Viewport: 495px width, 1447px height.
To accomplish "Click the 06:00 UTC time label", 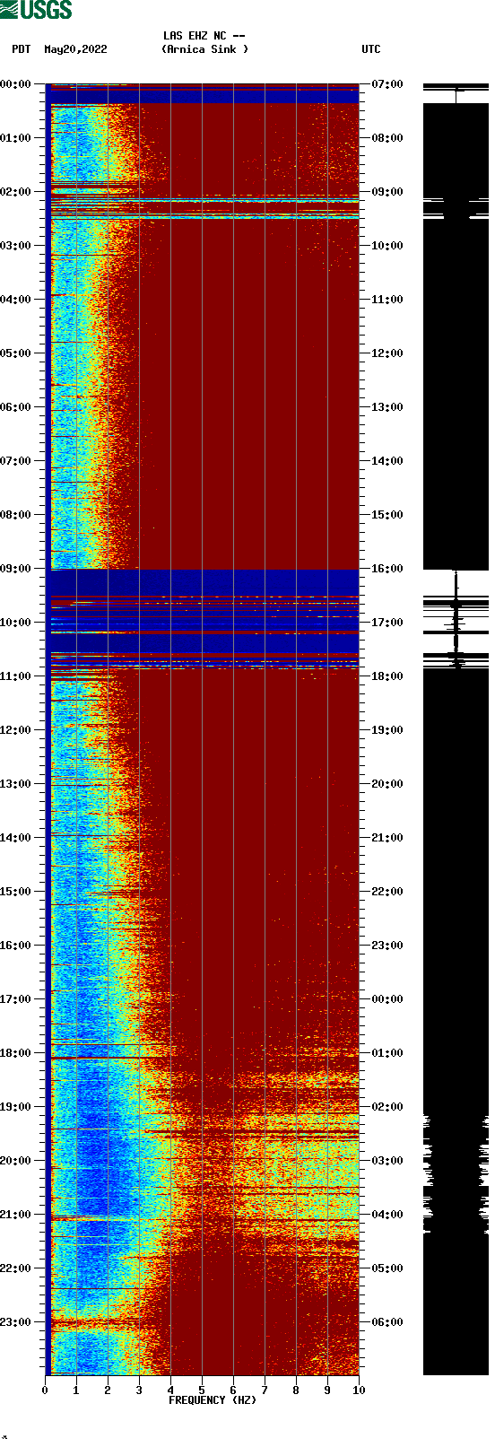I will point(387,1322).
